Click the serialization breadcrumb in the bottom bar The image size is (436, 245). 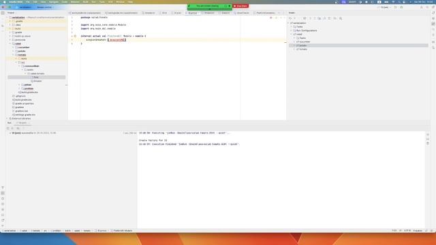tap(10, 231)
